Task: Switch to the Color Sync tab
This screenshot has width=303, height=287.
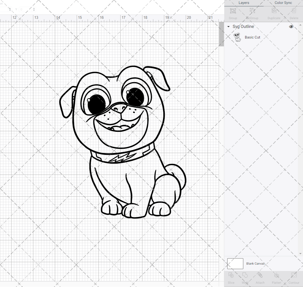Action: click(283, 3)
